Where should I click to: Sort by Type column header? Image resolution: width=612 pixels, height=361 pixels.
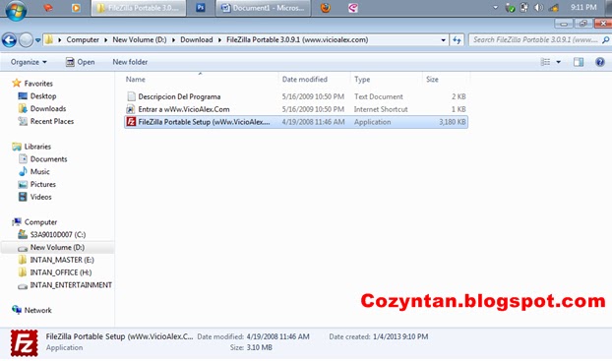tap(386, 80)
